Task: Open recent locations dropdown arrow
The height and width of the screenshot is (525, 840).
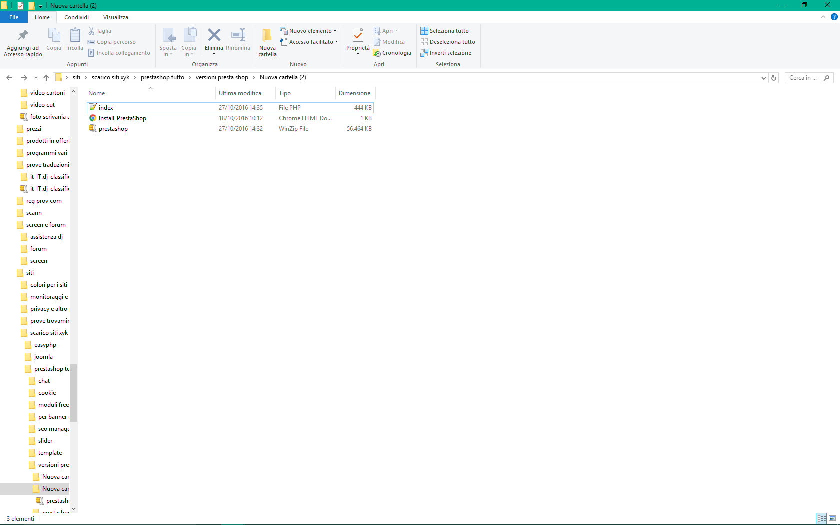Action: (36, 78)
